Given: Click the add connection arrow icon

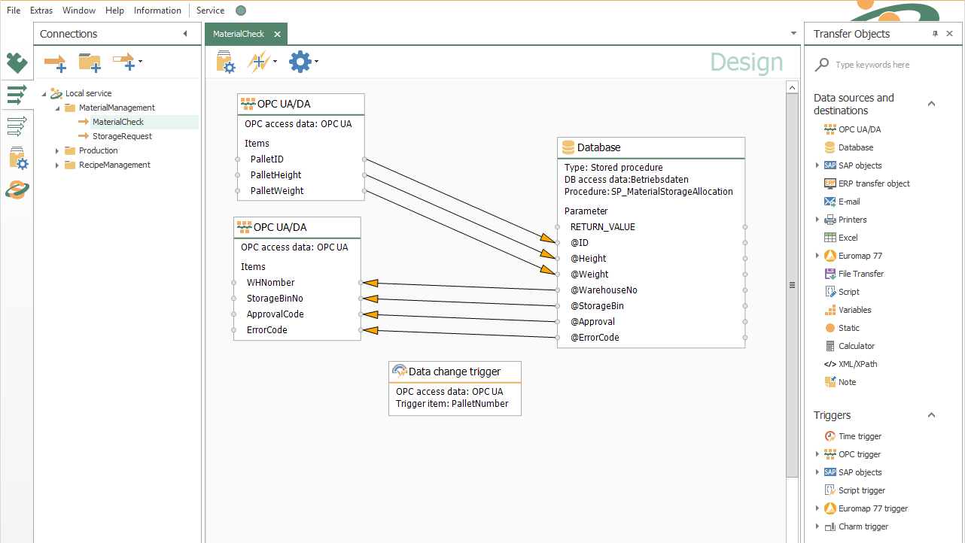Looking at the screenshot, I should (x=56, y=62).
